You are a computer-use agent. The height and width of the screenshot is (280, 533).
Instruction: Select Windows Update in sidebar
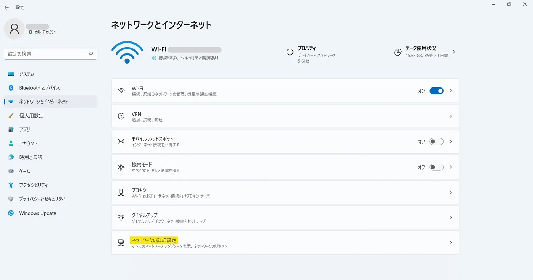pyautogui.click(x=51, y=213)
